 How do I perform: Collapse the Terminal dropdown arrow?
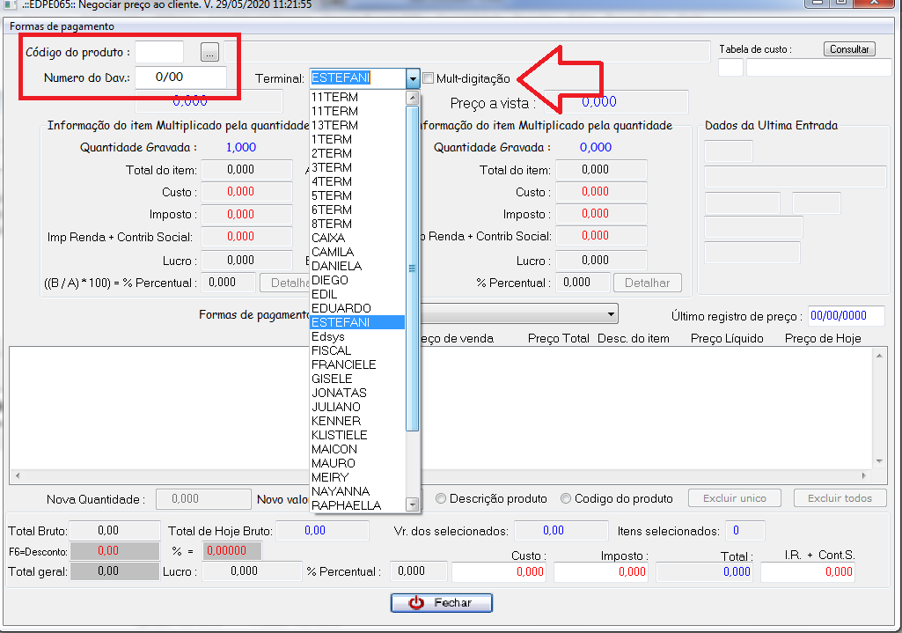pyautogui.click(x=413, y=78)
